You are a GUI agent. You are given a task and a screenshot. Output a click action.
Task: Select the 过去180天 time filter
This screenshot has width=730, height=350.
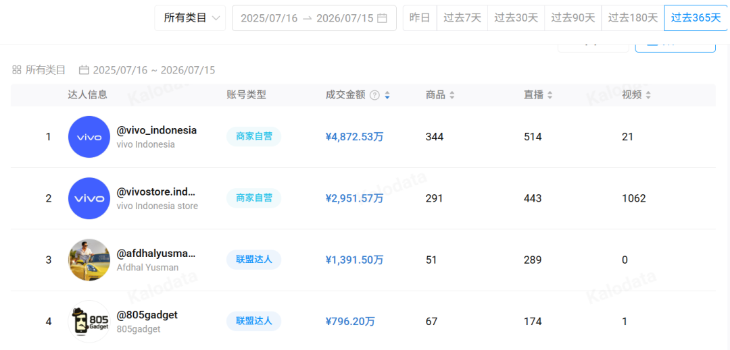633,18
